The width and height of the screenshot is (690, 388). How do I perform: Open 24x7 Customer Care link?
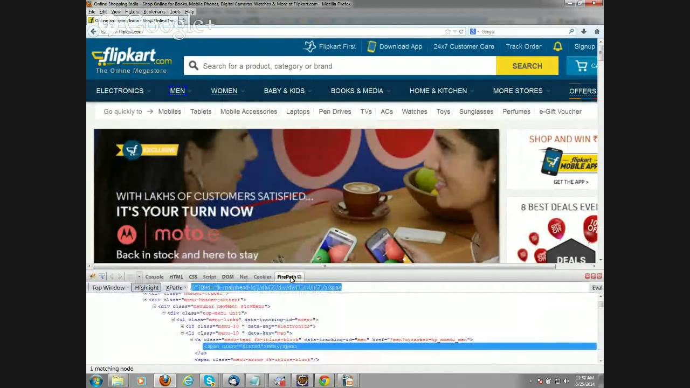coord(464,46)
